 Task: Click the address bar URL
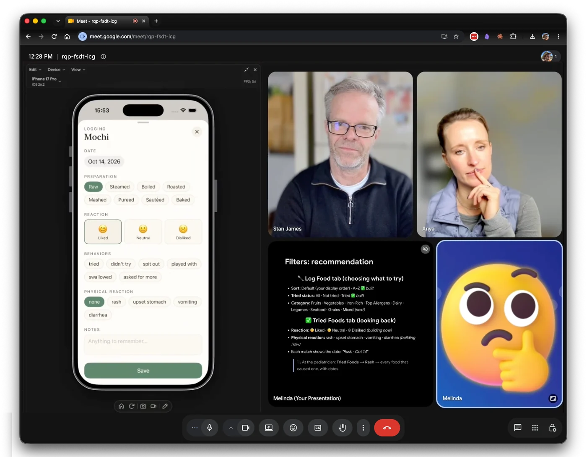(132, 37)
